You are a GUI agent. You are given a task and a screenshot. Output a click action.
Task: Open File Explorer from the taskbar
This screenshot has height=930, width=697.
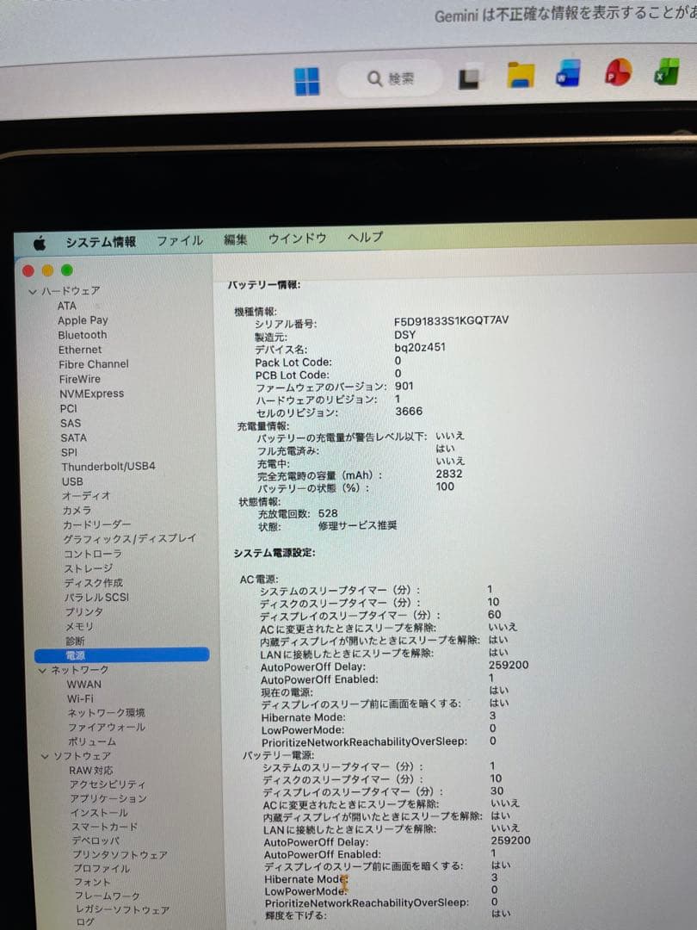[520, 76]
